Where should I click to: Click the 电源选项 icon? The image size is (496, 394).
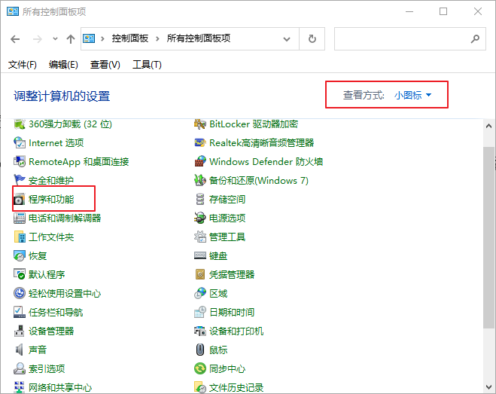pyautogui.click(x=200, y=218)
